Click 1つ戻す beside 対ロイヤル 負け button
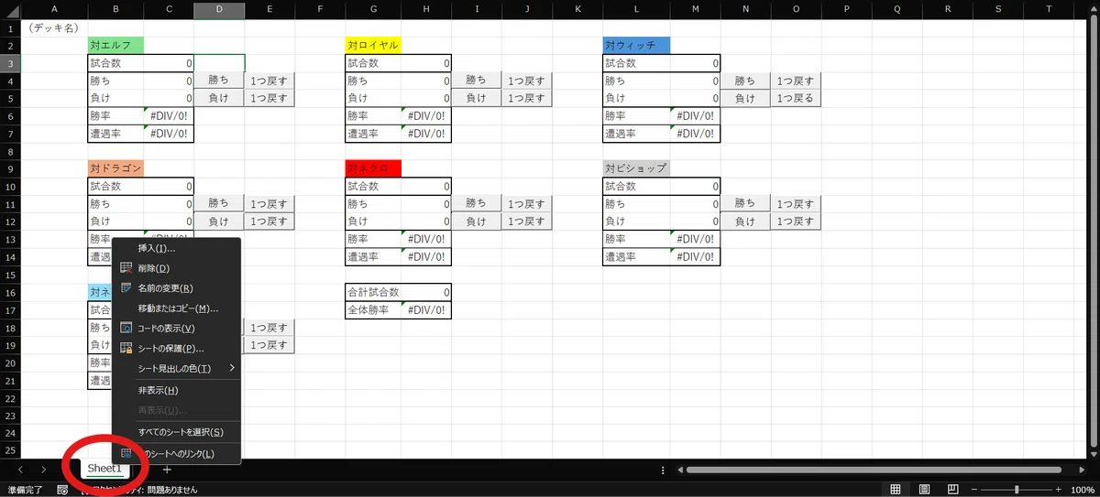Image resolution: width=1100 pixels, height=497 pixels. tap(526, 98)
